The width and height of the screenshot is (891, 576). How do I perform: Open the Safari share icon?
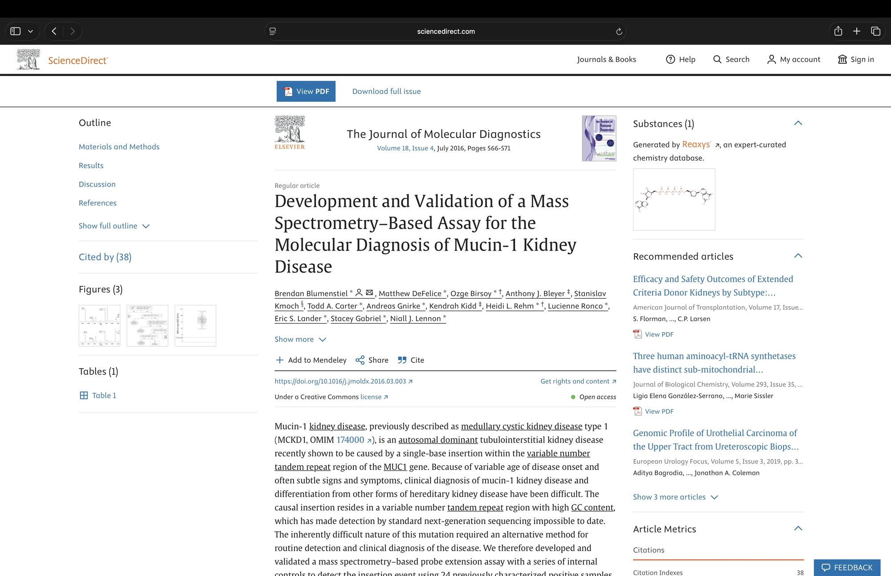point(838,31)
